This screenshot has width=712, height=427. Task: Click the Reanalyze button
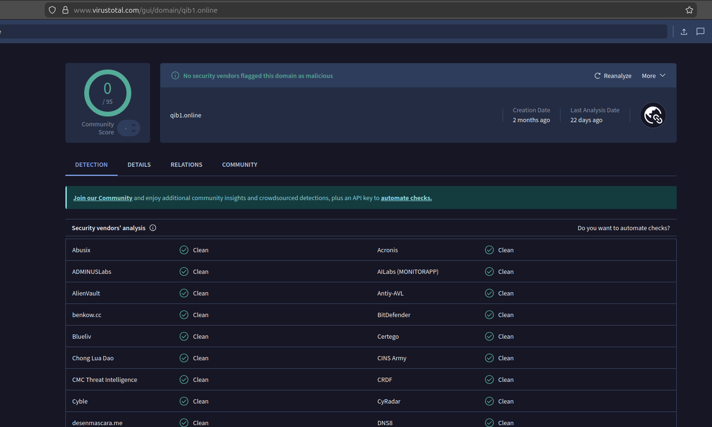pos(613,76)
